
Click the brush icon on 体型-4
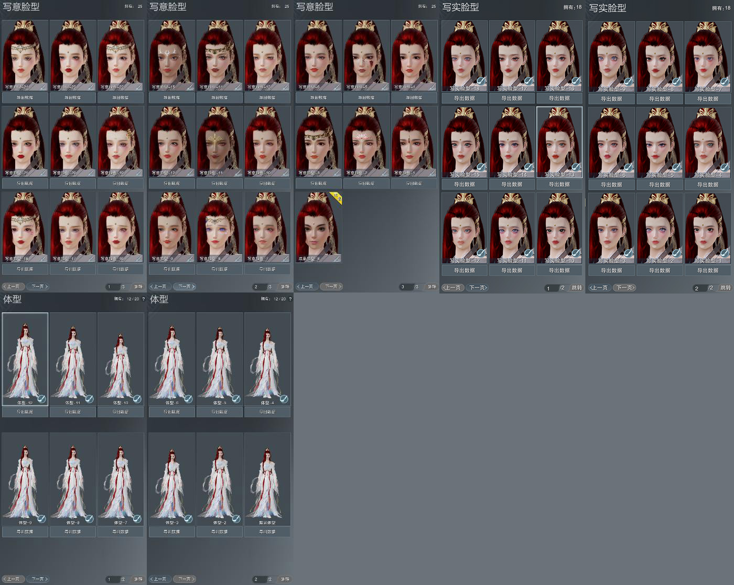pos(284,399)
